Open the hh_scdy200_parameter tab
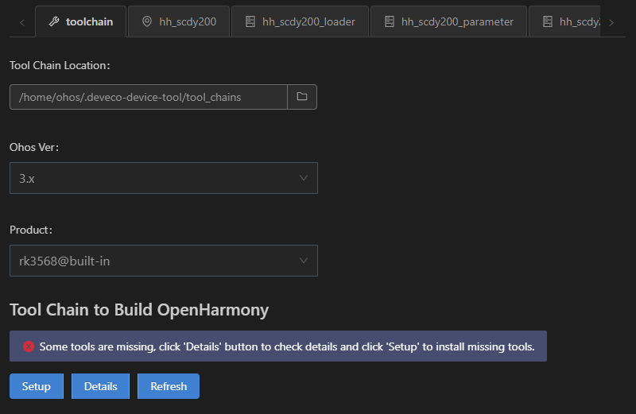The image size is (636, 414). [x=448, y=21]
